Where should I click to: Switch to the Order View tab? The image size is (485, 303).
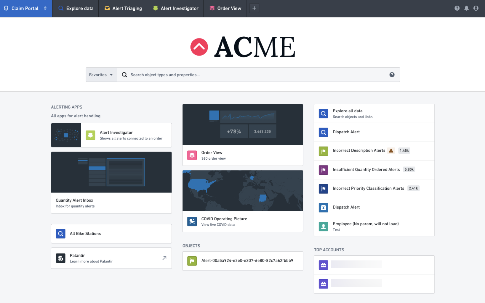(225, 8)
